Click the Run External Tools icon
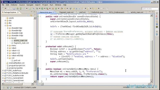 coord(47,8)
